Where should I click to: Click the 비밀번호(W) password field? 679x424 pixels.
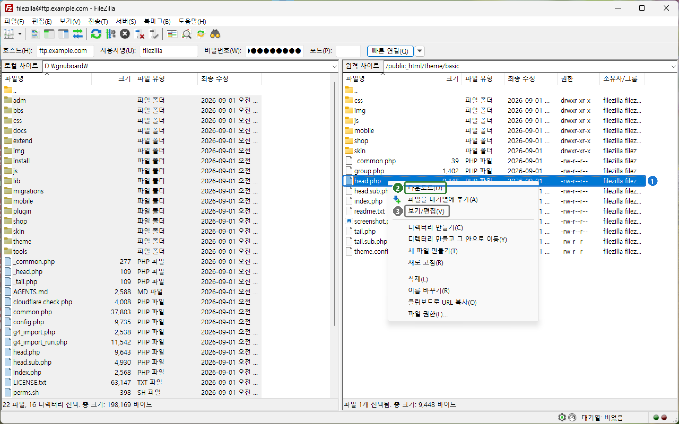click(x=274, y=51)
